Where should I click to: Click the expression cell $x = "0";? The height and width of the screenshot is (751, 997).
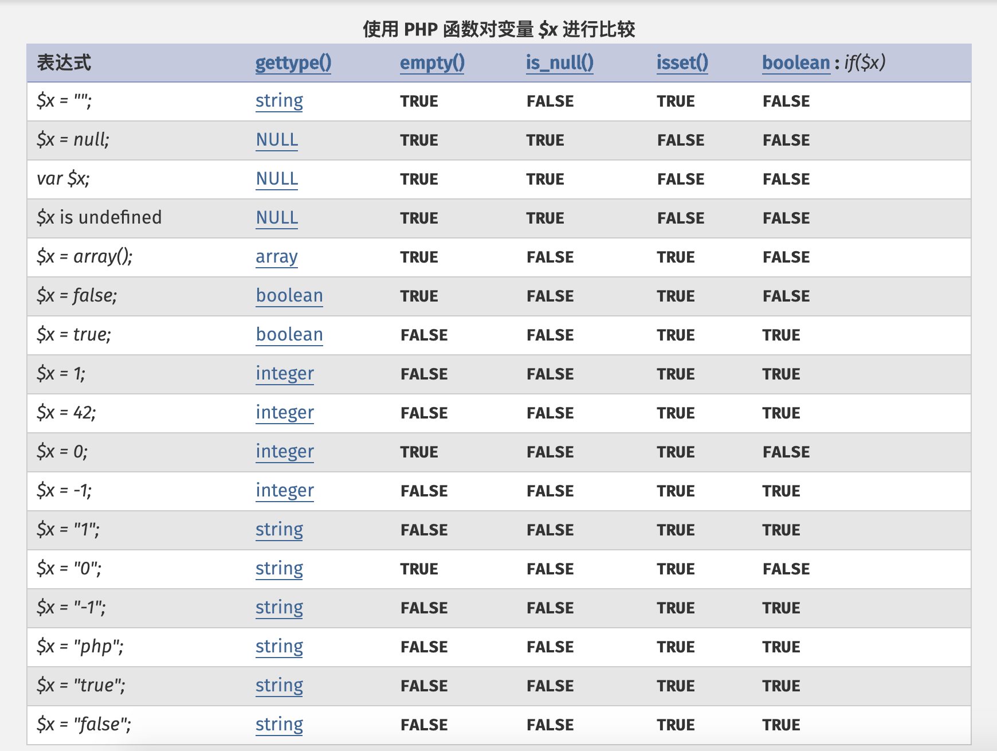pyautogui.click(x=69, y=569)
